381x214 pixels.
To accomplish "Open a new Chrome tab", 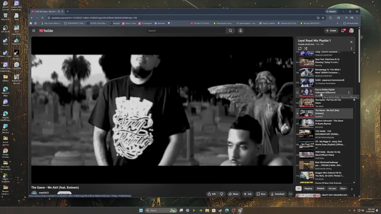I will point(68,12).
